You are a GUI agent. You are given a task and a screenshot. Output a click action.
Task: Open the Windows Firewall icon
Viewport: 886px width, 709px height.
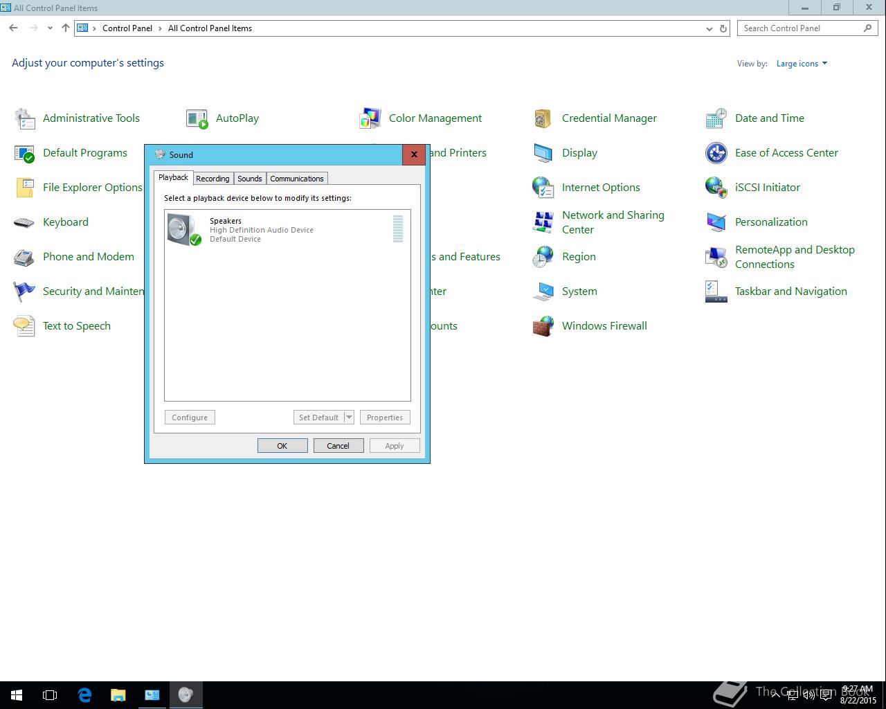click(x=543, y=326)
